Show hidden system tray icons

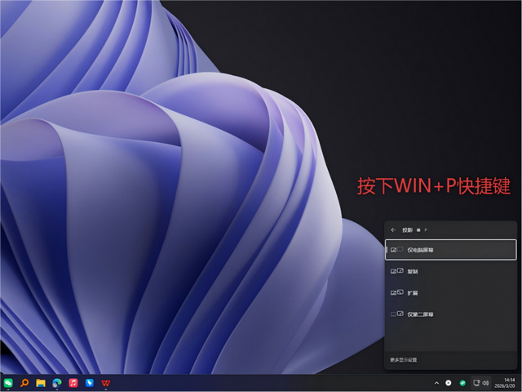tap(437, 383)
